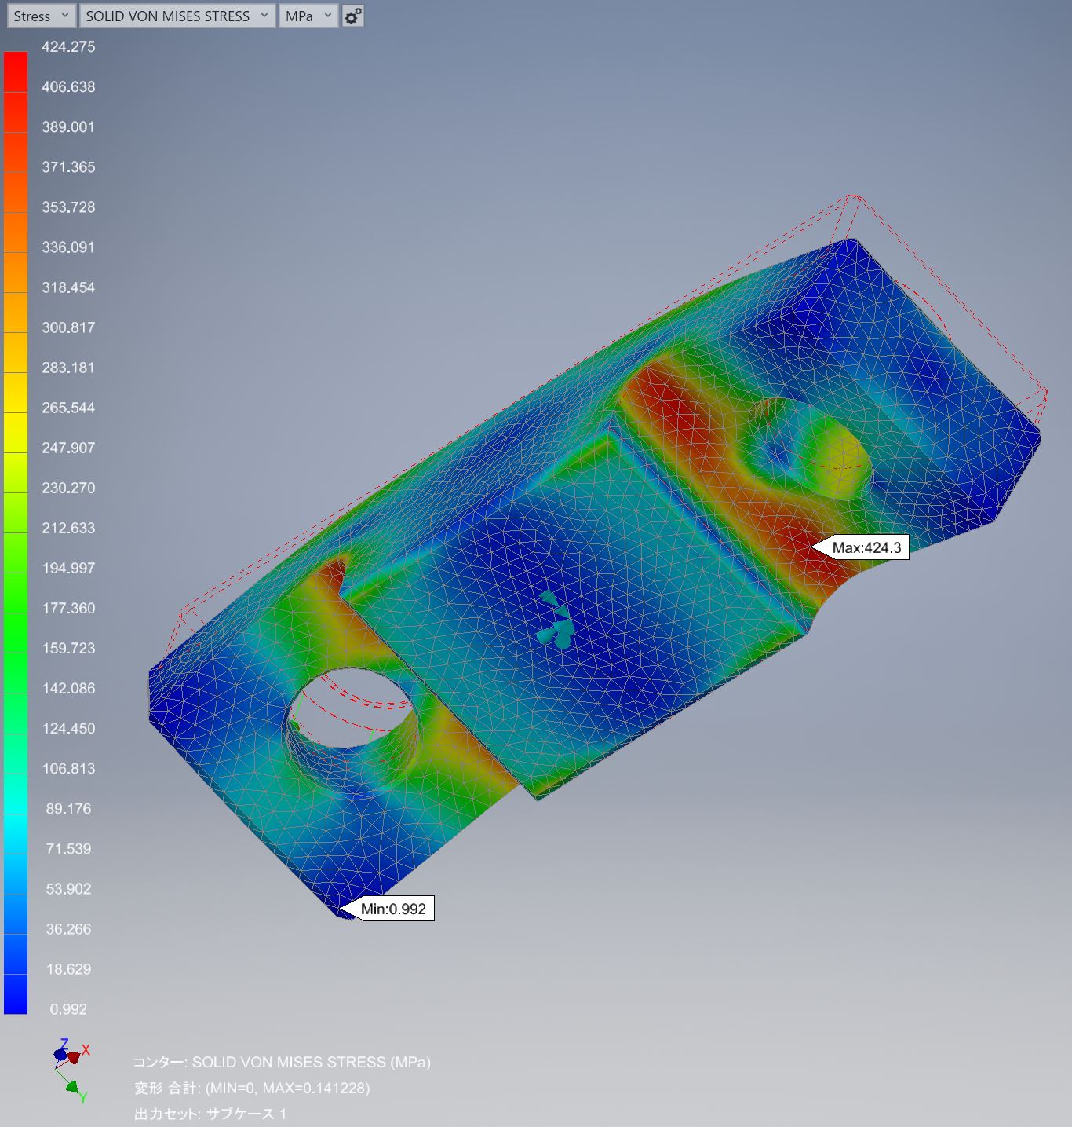Image resolution: width=1072 pixels, height=1127 pixels.
Task: Open the MPa units dropdown
Action: click(x=308, y=16)
